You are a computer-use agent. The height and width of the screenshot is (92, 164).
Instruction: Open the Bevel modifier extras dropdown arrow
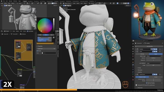(x=158, y=52)
